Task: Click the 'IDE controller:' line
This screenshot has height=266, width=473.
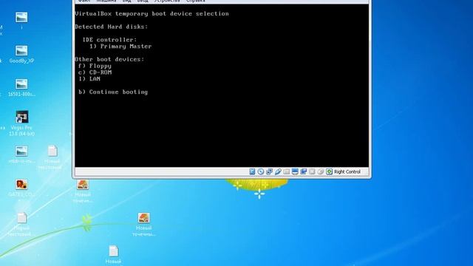Action: pyautogui.click(x=109, y=40)
